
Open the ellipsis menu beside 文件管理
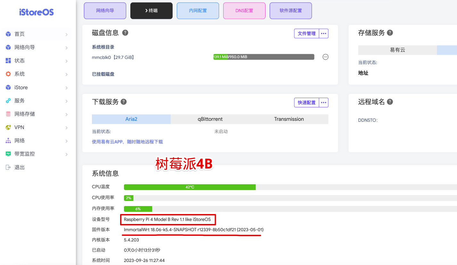click(324, 33)
